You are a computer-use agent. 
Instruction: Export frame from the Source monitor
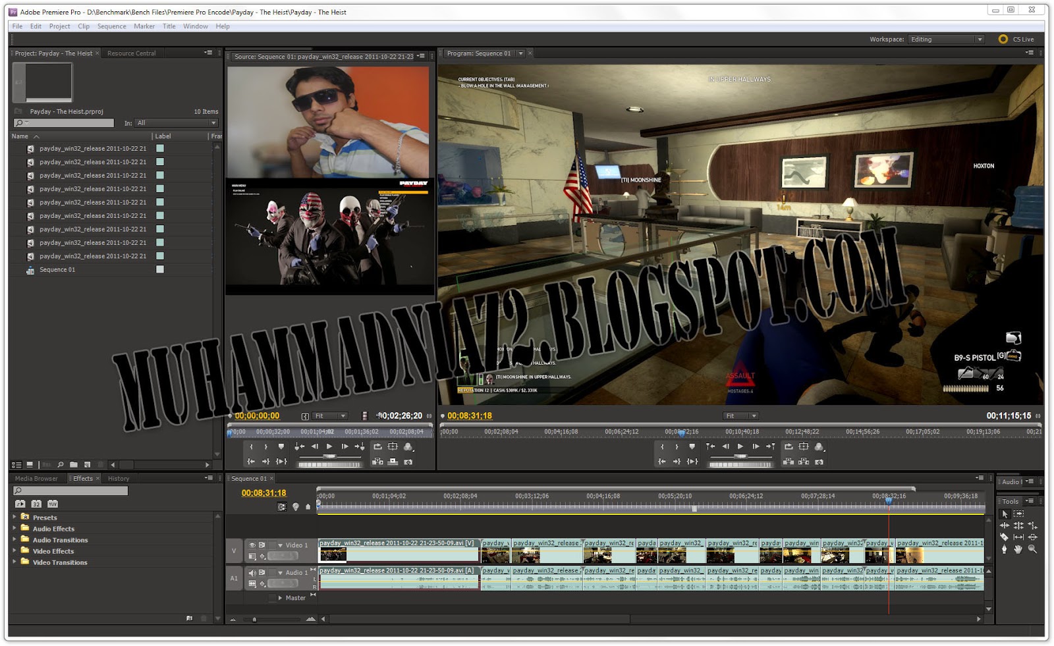tap(408, 462)
